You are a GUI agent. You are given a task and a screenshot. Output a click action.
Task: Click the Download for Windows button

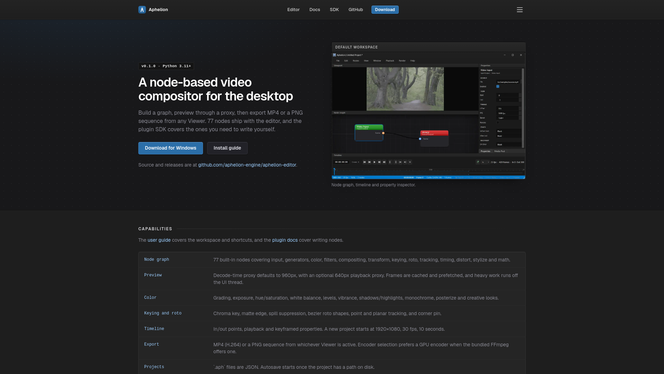(x=170, y=148)
